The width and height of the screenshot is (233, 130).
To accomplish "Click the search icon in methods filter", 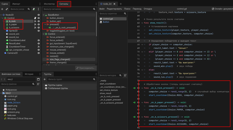I will point(120,76).
